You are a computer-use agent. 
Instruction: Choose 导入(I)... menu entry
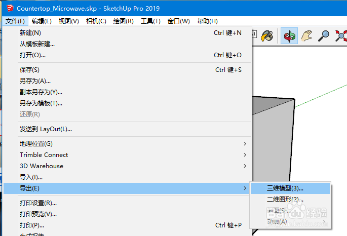127,177
